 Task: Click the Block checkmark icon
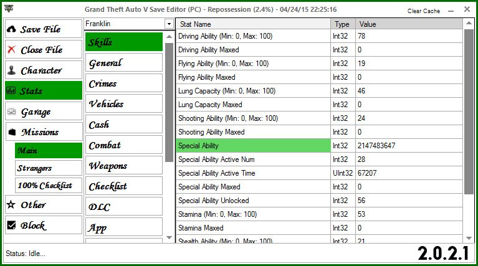coord(11,226)
